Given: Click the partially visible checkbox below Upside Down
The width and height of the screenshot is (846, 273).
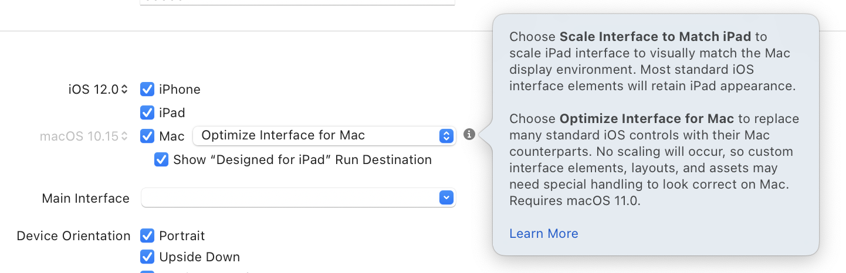Looking at the screenshot, I should tap(147, 271).
